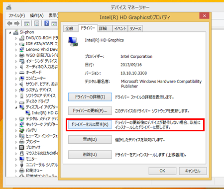224x189 pixels.
Task: Open the ファイル(F) menu
Action: tap(16, 15)
